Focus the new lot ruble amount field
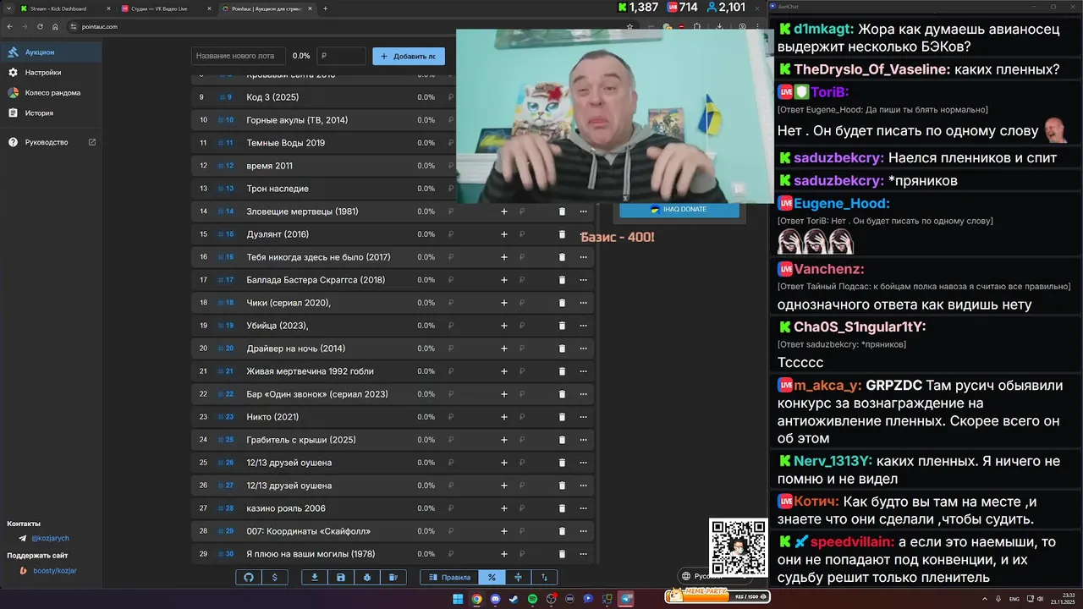Viewport: 1083px width, 609px height. pyautogui.click(x=342, y=56)
